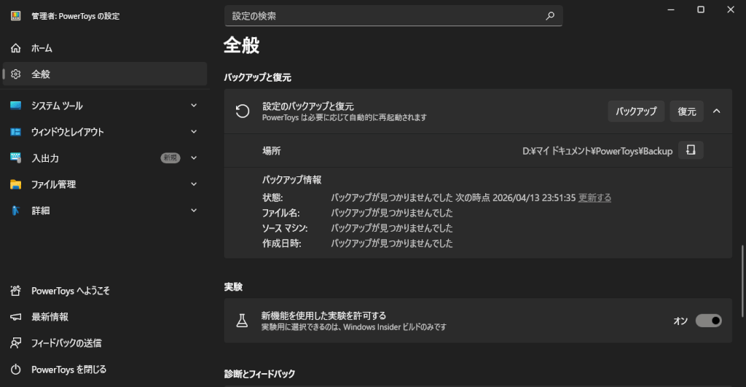
Task: Click the 更新する link
Action: tap(594, 198)
